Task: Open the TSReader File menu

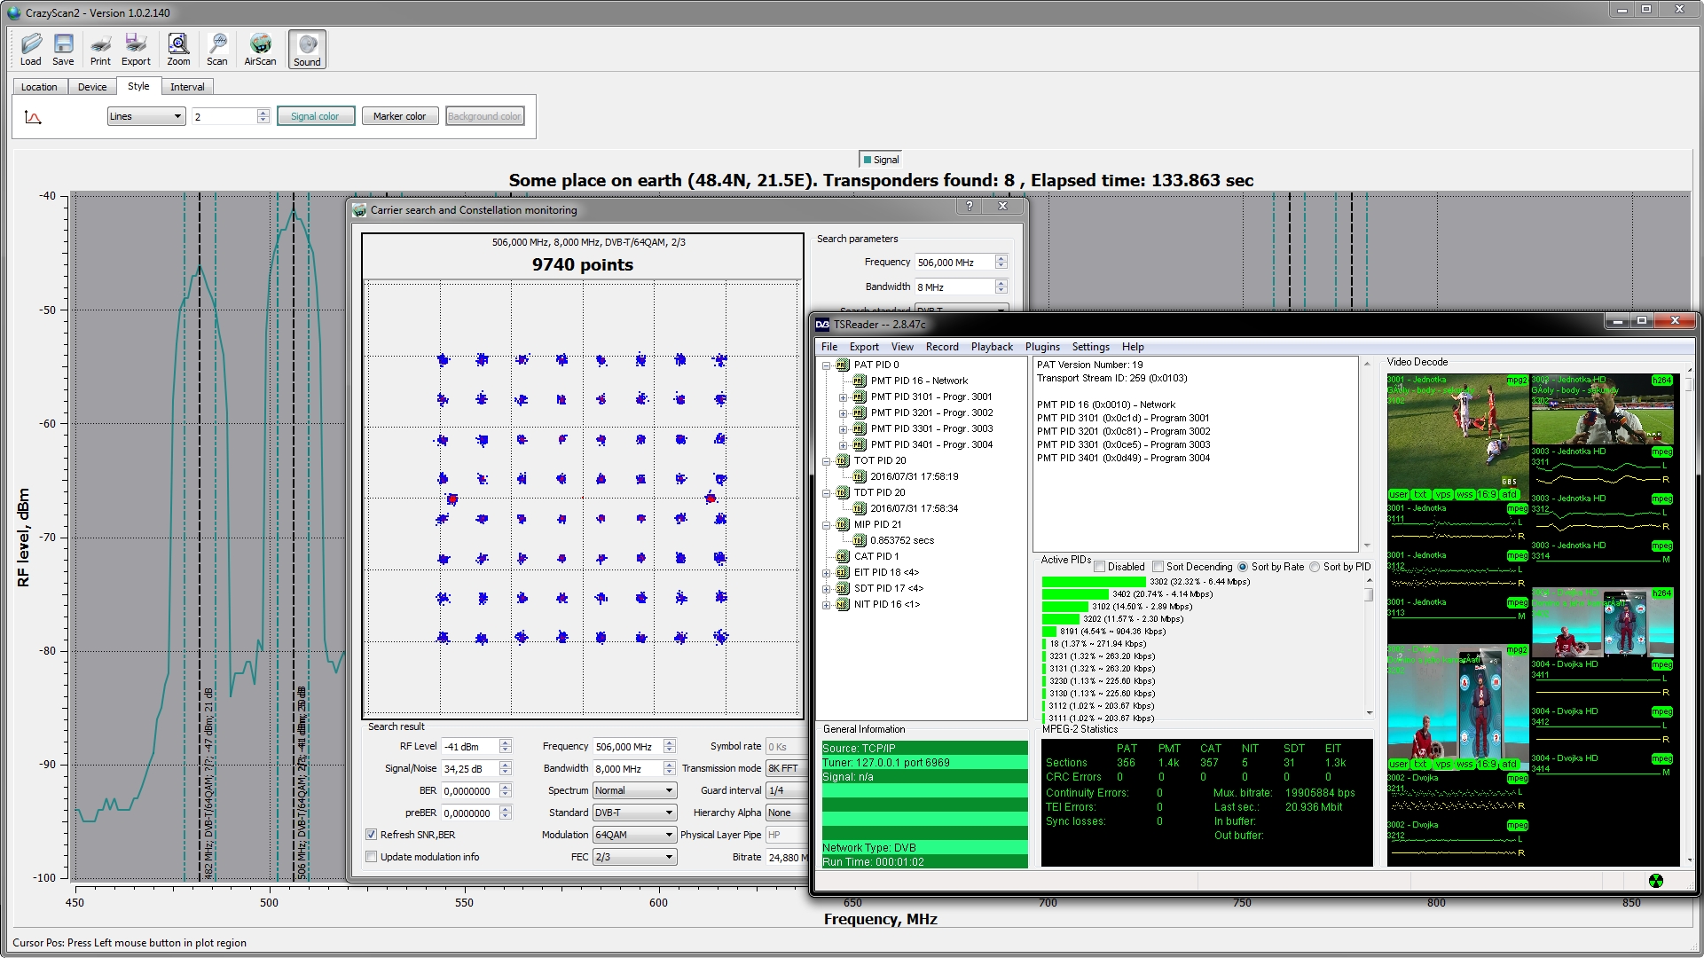Action: (829, 347)
